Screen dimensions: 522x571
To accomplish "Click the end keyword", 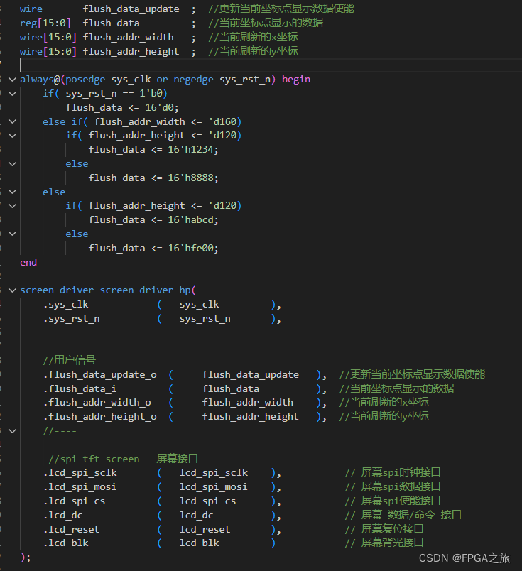I will coord(28,263).
